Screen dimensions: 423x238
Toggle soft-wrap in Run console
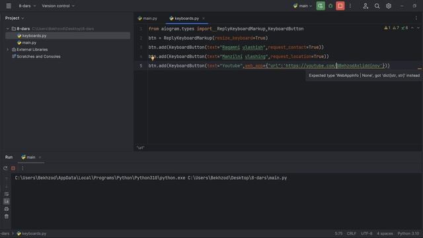coord(7,194)
